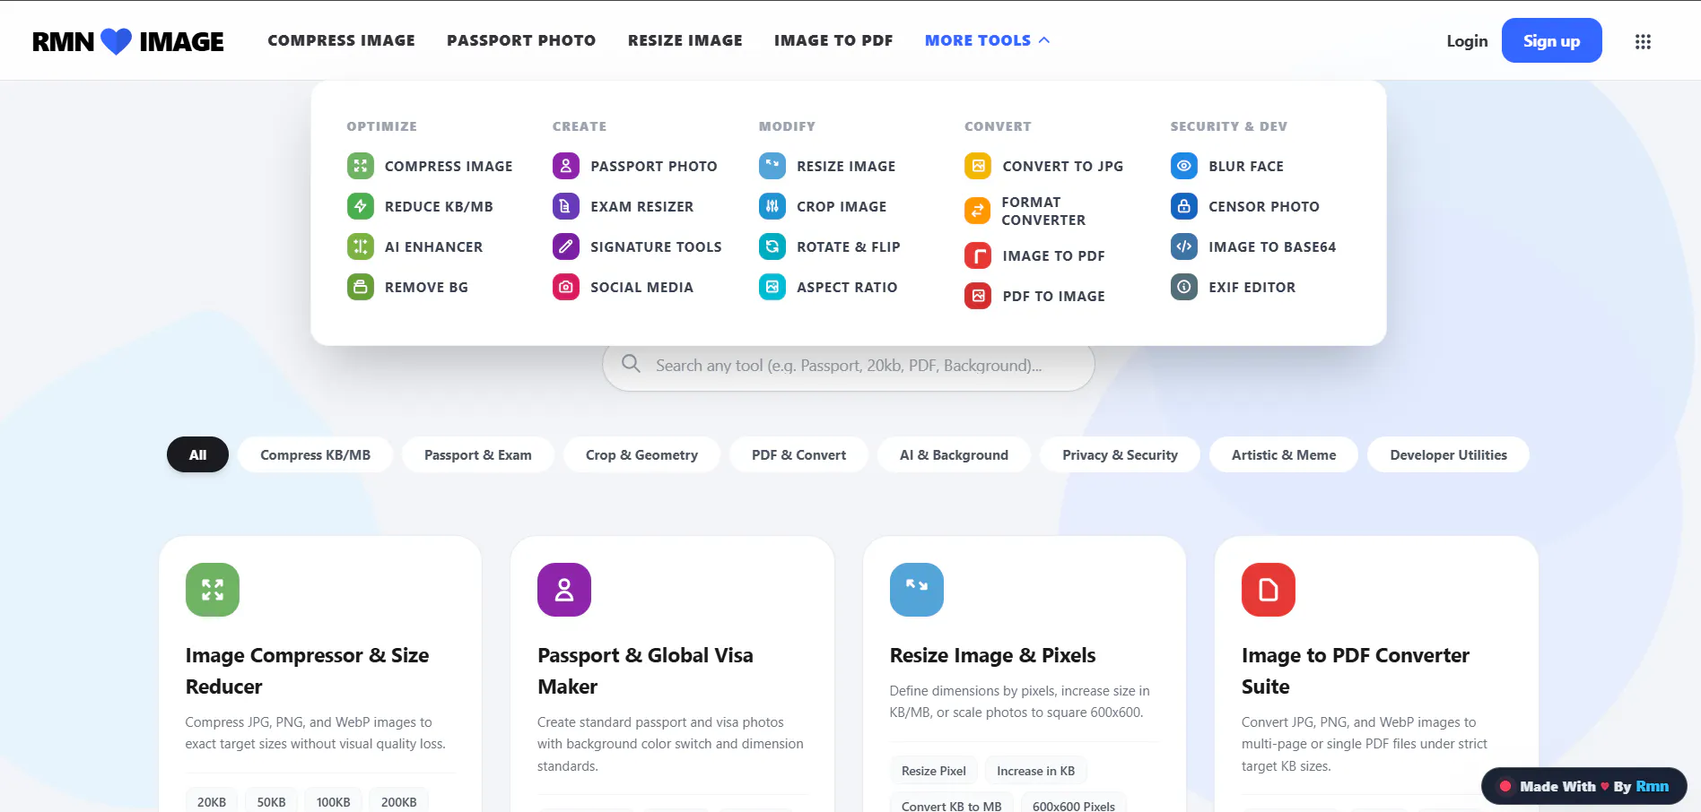The height and width of the screenshot is (812, 1701).
Task: Click the Reduce KB/MB menu label
Action: [439, 206]
